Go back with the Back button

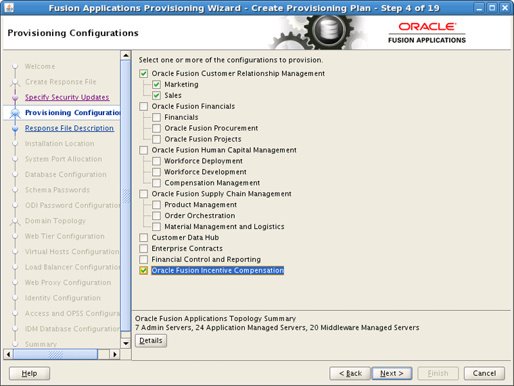(350, 373)
